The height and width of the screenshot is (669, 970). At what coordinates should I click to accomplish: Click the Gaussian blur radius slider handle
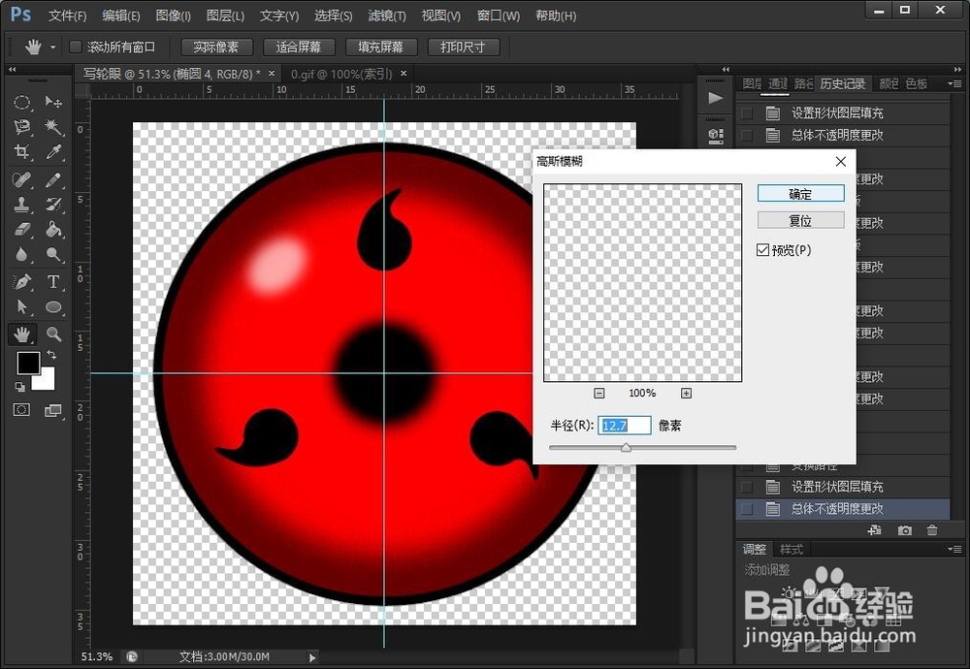tap(626, 447)
